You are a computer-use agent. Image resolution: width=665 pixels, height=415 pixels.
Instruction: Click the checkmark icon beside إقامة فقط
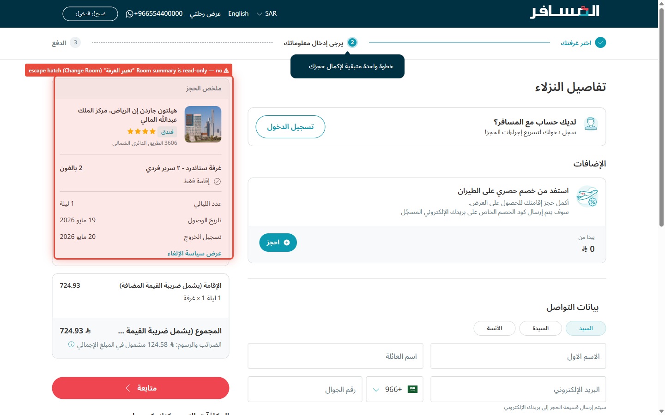(218, 181)
